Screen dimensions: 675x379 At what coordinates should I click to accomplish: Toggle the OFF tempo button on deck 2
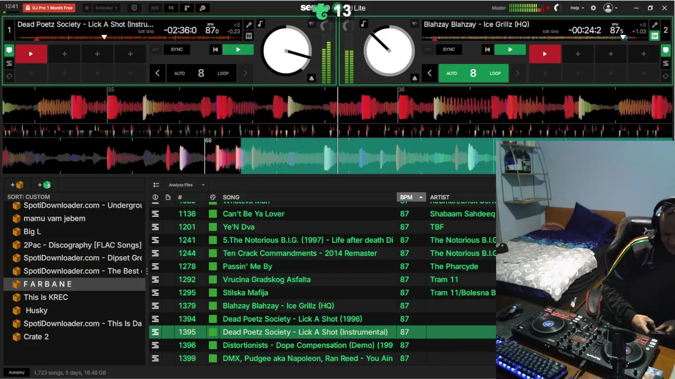click(x=428, y=49)
